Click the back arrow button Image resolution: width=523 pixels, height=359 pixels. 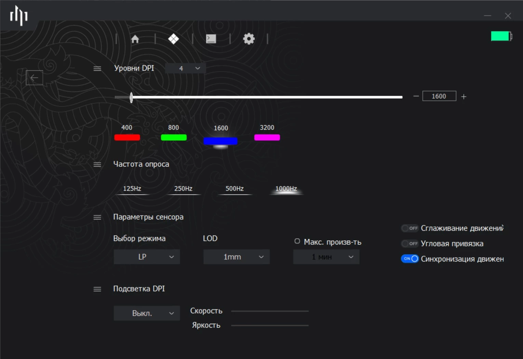tap(35, 78)
